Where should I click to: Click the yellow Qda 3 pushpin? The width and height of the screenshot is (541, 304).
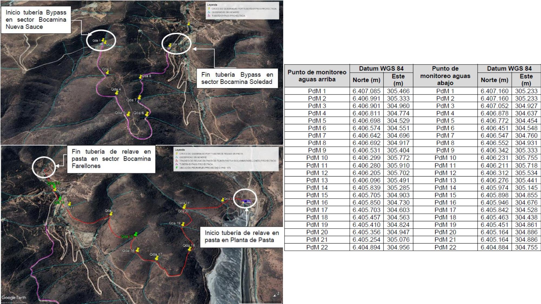[x=107, y=72]
